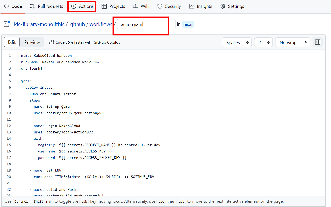Screen dimensions: 331x207
Task: Click the '- name: Set up Qemu' line
Action: click(x=50, y=107)
